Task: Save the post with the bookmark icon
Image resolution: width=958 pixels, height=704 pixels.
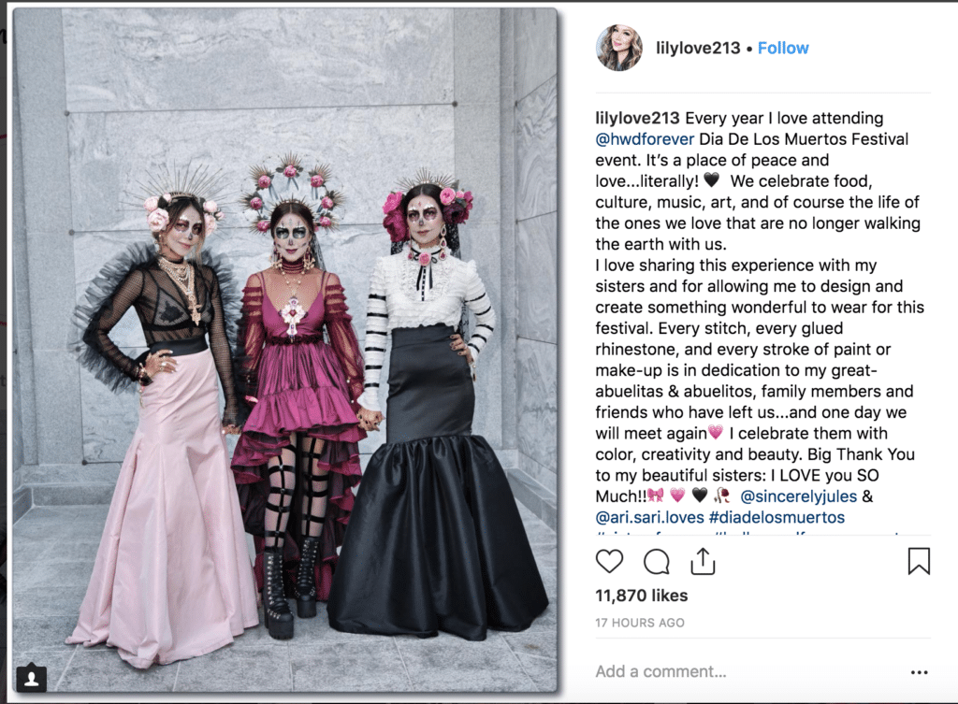Action: 919,561
